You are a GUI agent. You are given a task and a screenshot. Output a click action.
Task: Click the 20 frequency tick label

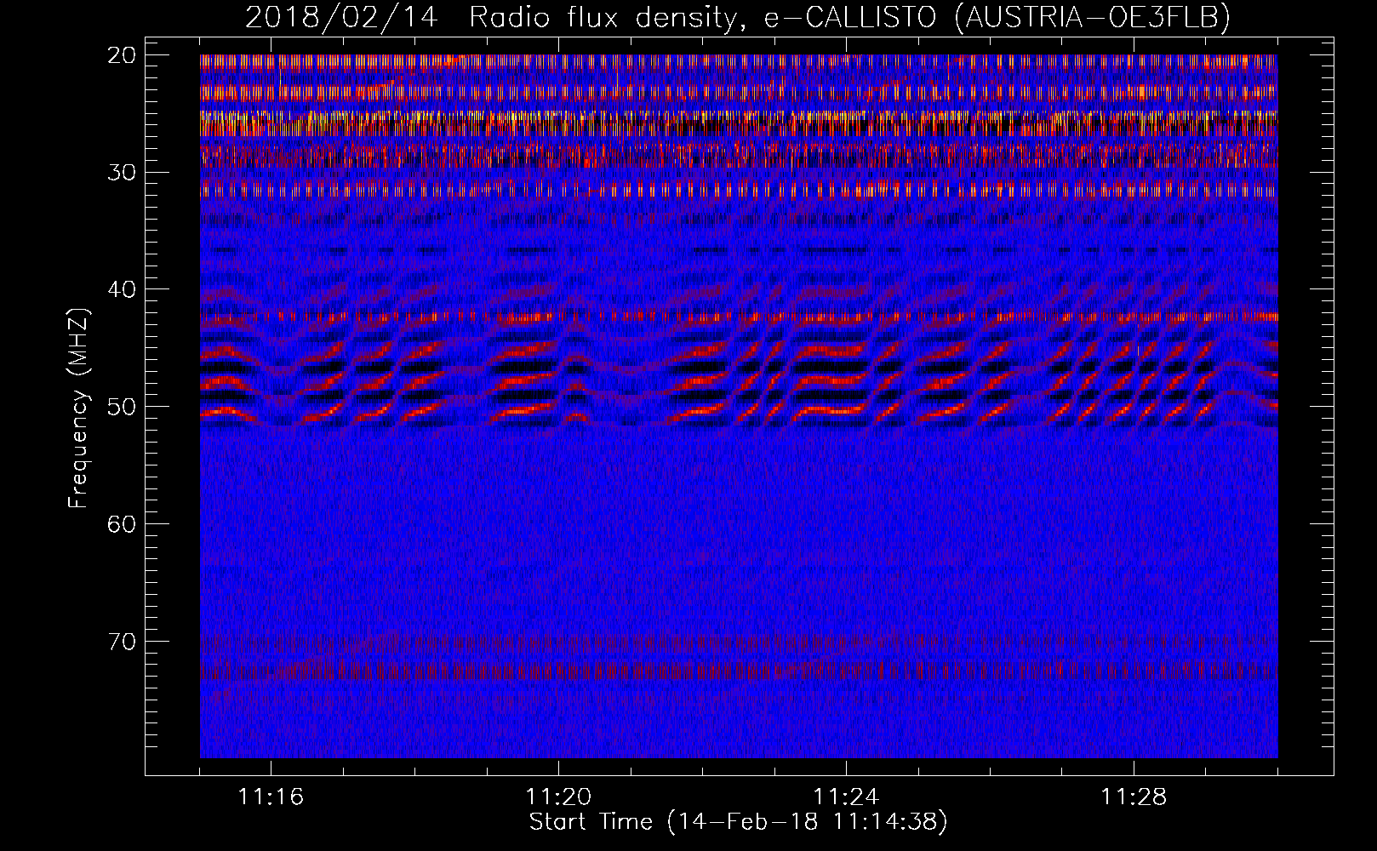pyautogui.click(x=123, y=55)
